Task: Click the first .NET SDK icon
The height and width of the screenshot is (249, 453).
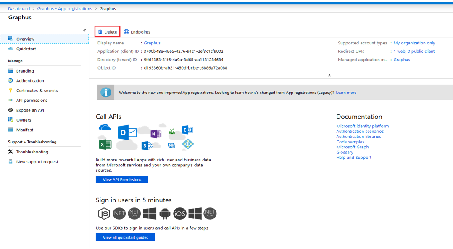Action: [119, 213]
